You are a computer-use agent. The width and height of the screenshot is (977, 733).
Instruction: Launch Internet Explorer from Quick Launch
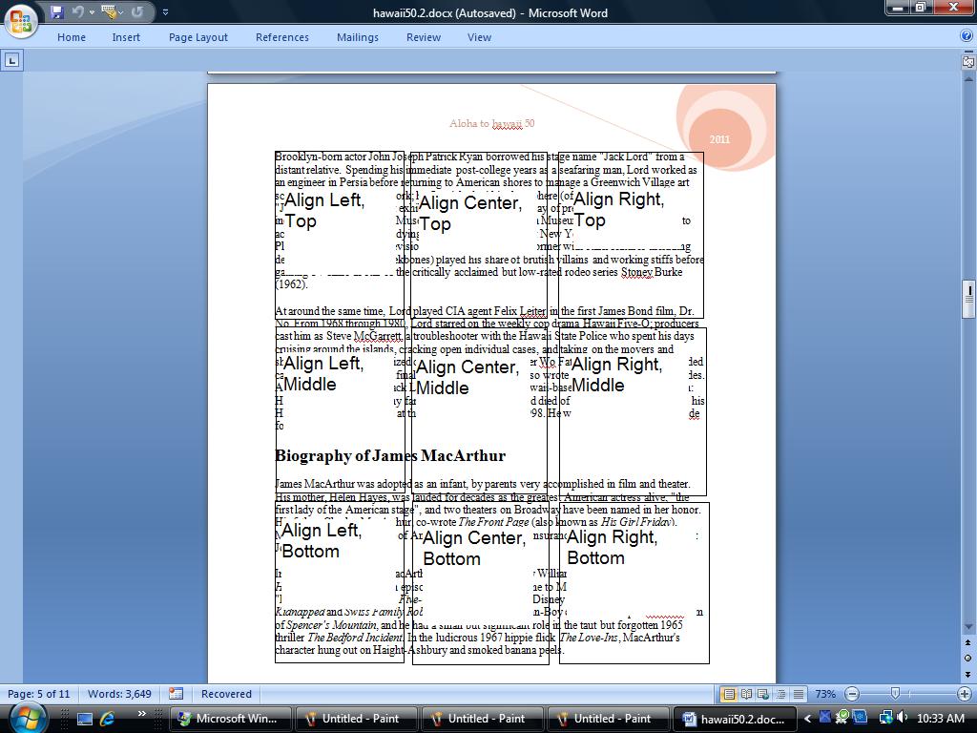[x=108, y=719]
